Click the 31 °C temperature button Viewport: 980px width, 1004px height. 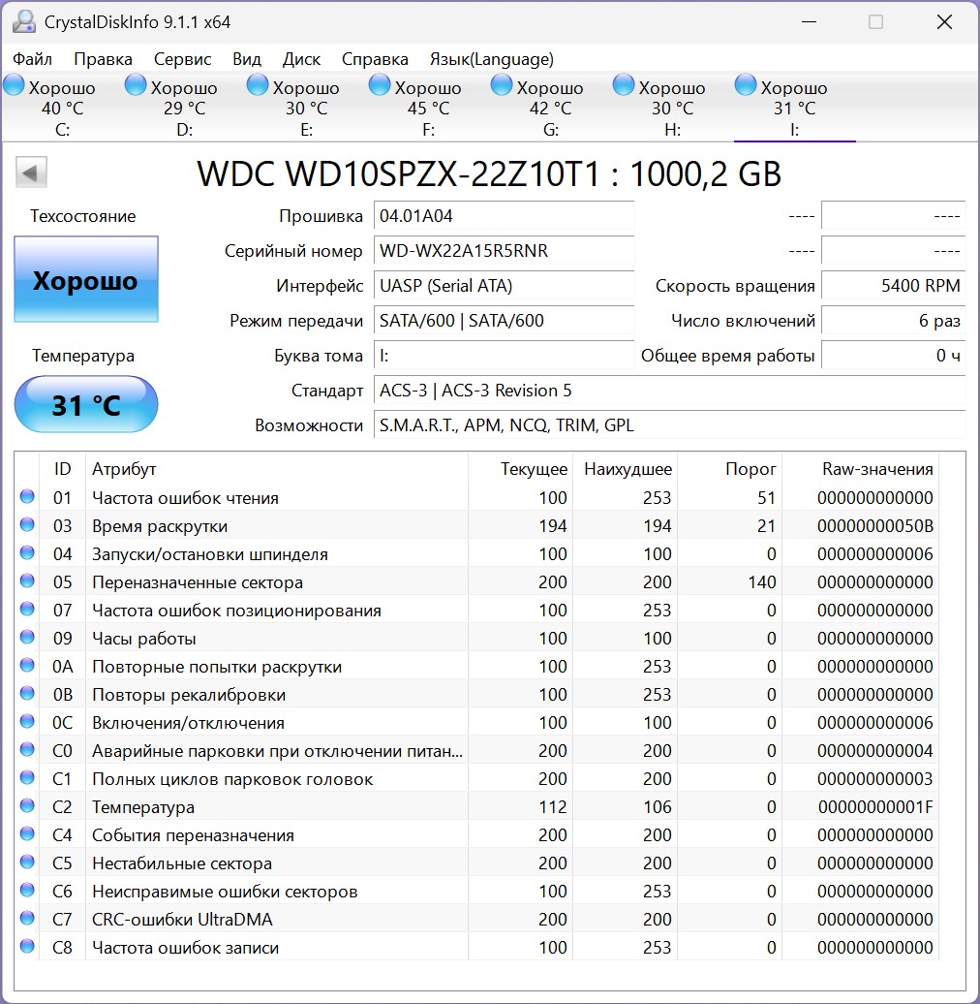86,405
